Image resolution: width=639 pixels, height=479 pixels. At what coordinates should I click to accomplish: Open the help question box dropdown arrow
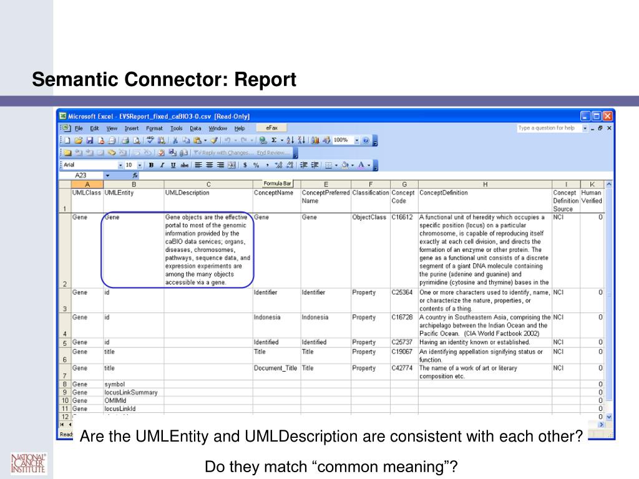(585, 128)
